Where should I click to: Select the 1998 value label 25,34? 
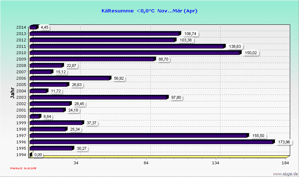click(x=75, y=129)
